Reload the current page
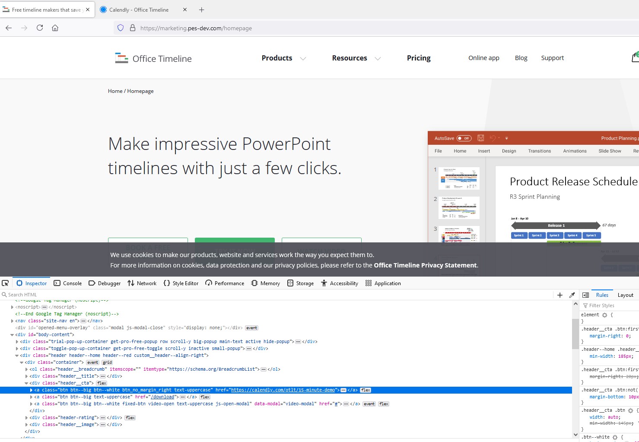 click(x=39, y=28)
